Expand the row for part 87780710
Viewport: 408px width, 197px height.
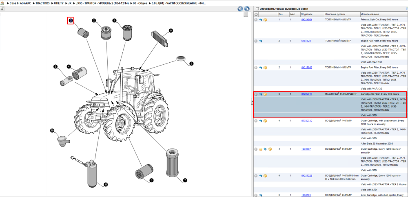(256, 121)
